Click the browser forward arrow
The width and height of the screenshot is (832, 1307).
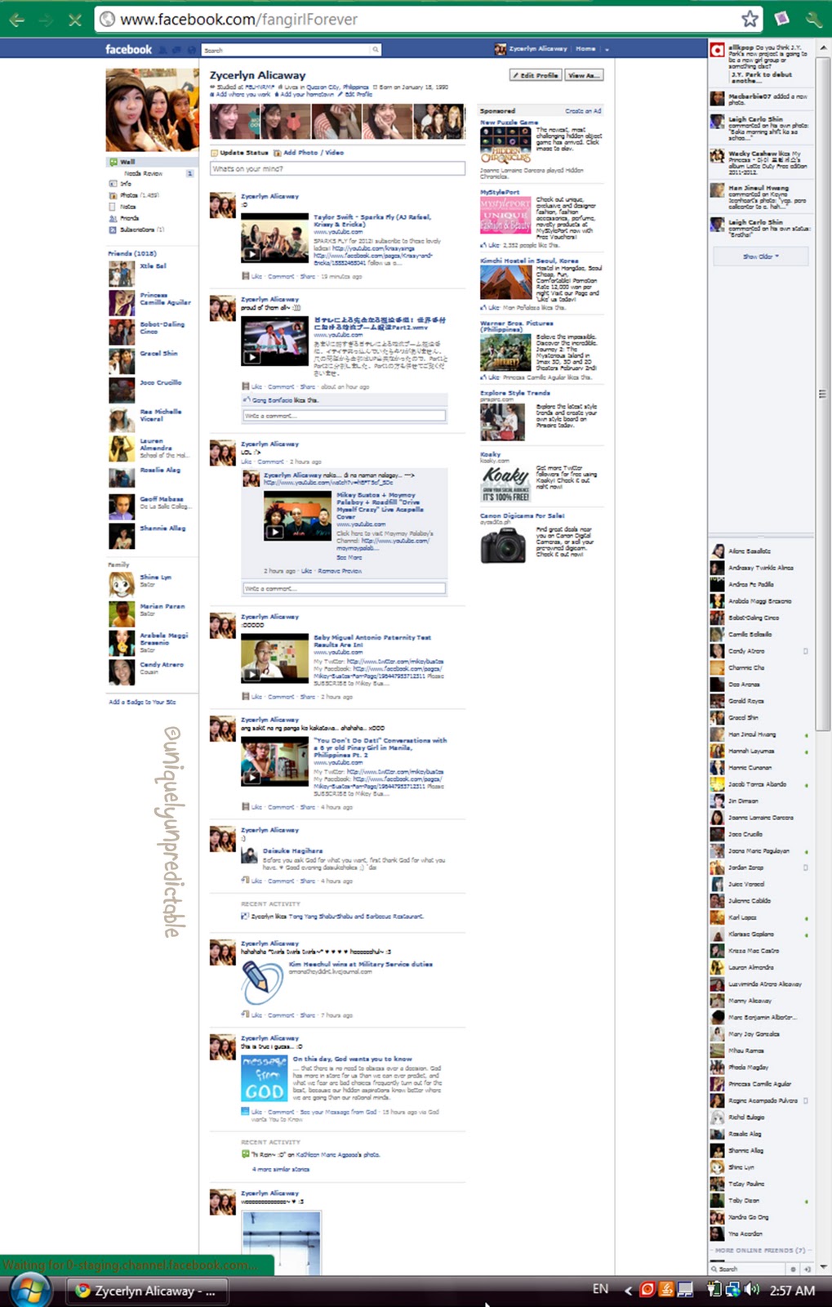(45, 19)
